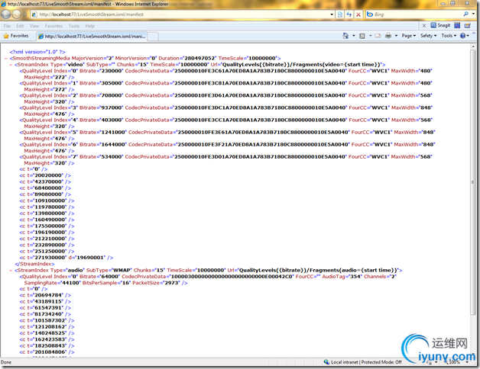Open the Help menu

click(89, 26)
